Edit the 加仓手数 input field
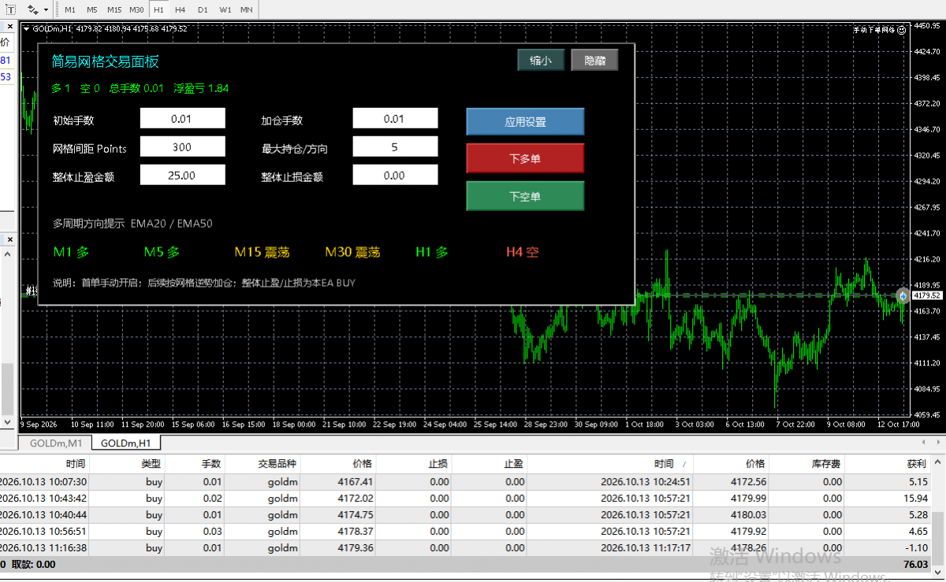The height and width of the screenshot is (582, 946). [394, 119]
